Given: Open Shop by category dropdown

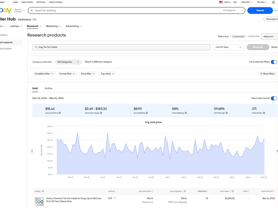Looking at the screenshot, I should tap(19, 11).
